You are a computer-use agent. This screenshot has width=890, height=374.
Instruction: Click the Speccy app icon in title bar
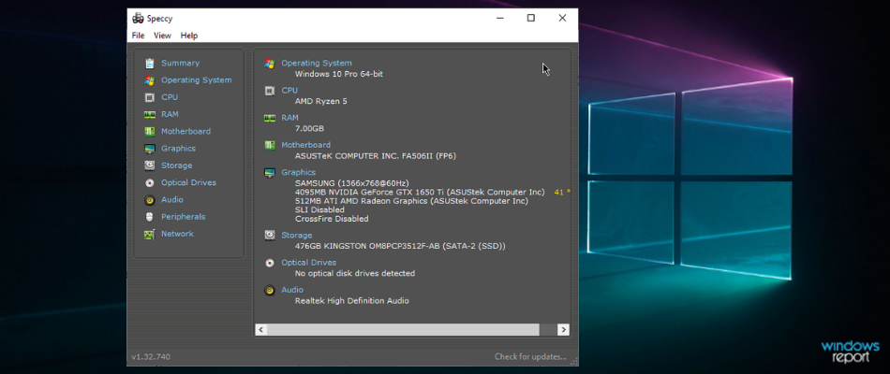(x=138, y=18)
